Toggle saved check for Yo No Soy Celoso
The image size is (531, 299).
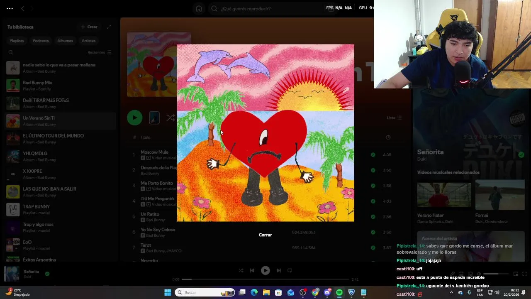(373, 232)
